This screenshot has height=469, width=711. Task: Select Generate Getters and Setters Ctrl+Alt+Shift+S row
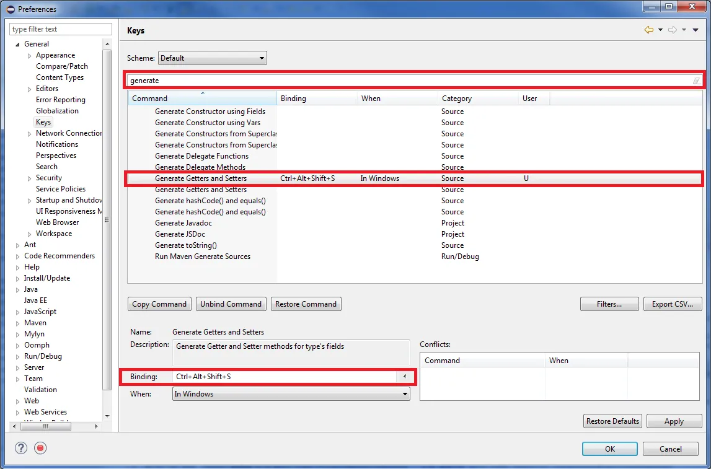click(x=415, y=178)
